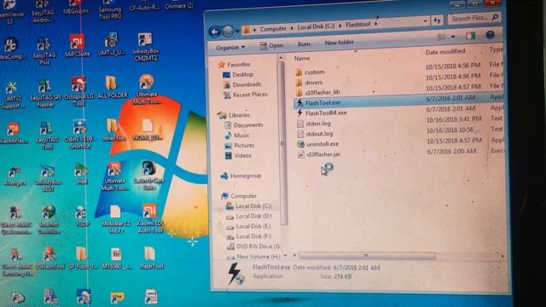
Task: Click the refresh button beside address bar
Action: tap(437, 20)
